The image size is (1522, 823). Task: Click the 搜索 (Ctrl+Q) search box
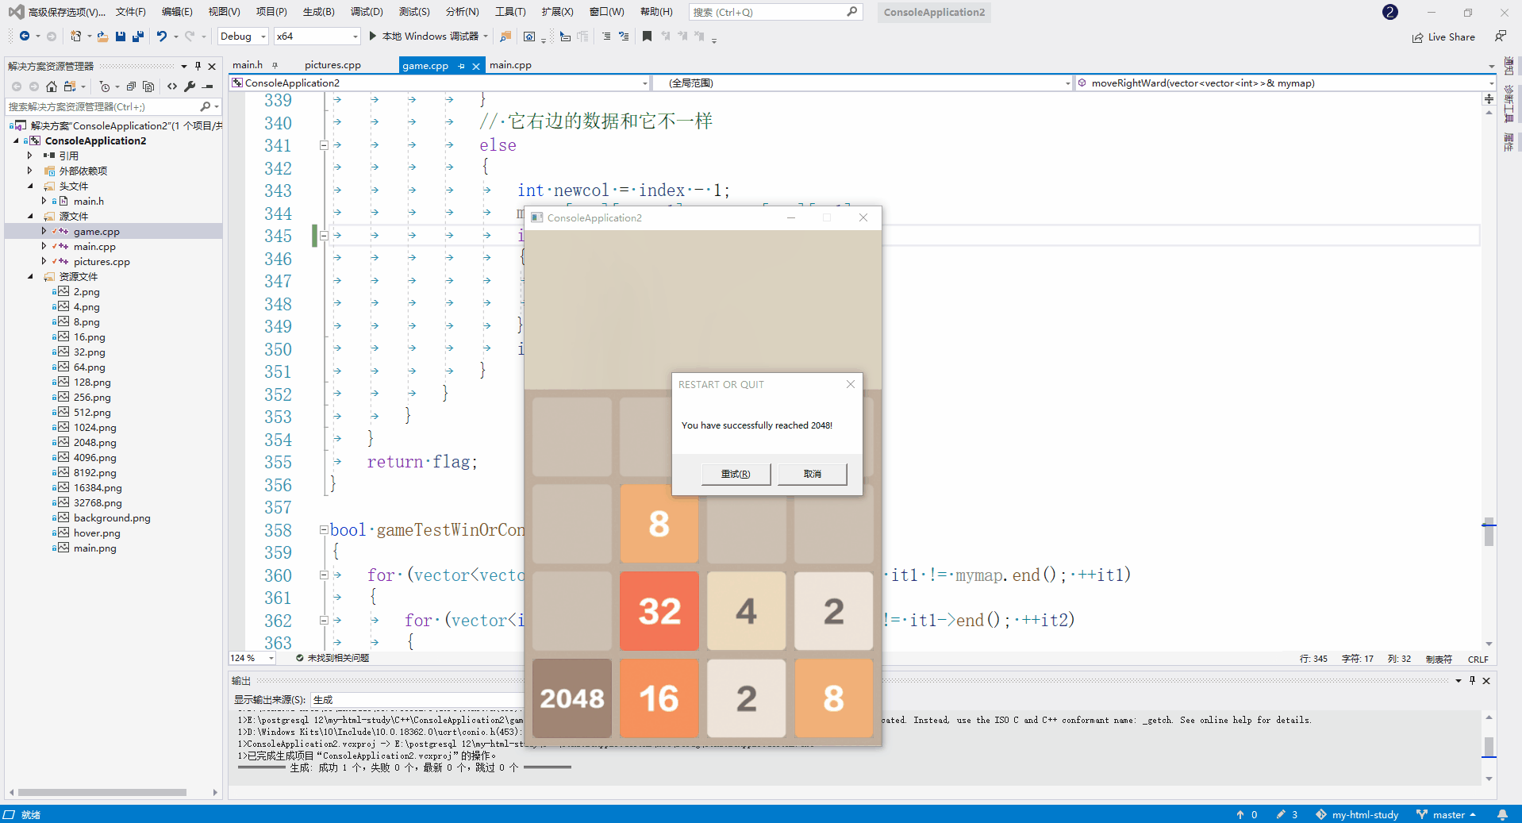(775, 12)
